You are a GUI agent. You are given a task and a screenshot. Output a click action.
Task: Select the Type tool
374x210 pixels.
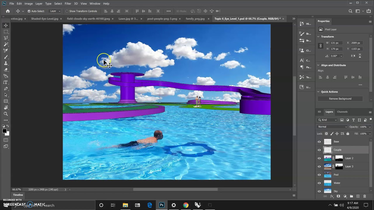click(x=6, y=83)
